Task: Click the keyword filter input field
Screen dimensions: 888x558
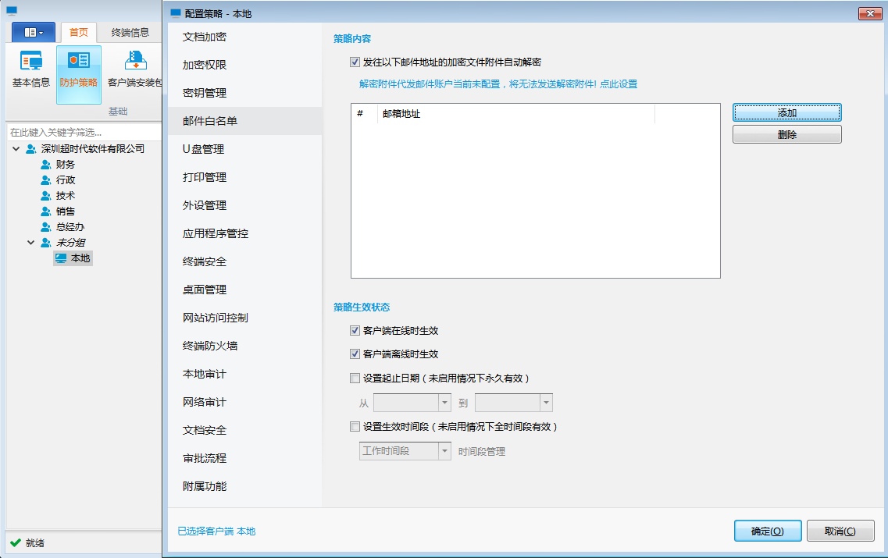Action: [x=82, y=133]
